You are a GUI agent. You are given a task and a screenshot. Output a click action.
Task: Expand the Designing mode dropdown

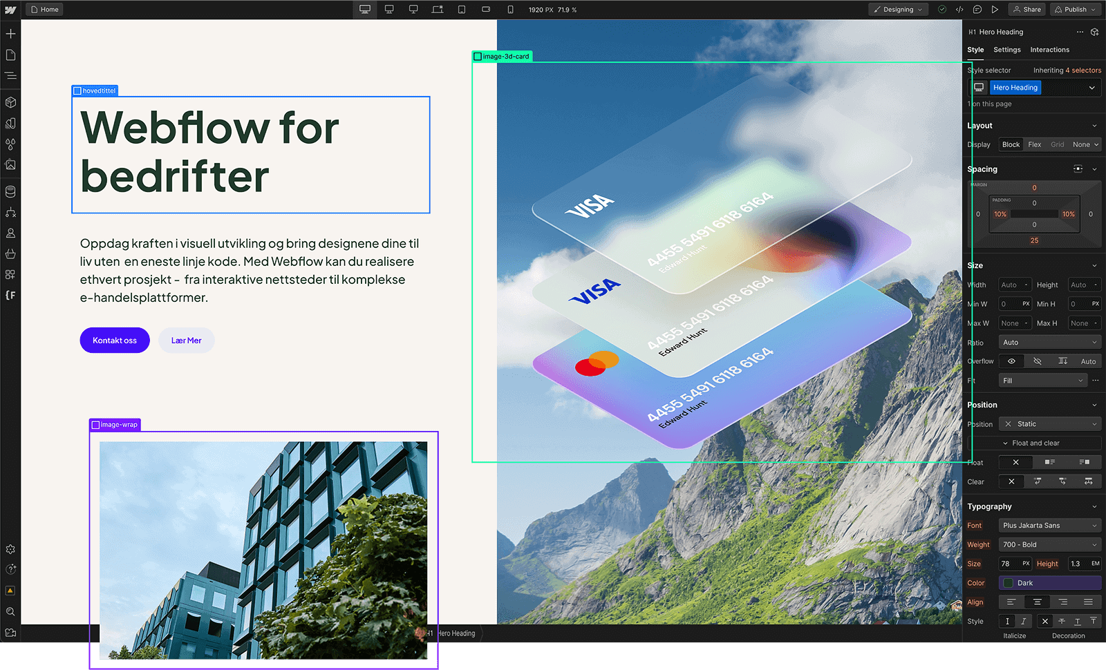(x=898, y=10)
